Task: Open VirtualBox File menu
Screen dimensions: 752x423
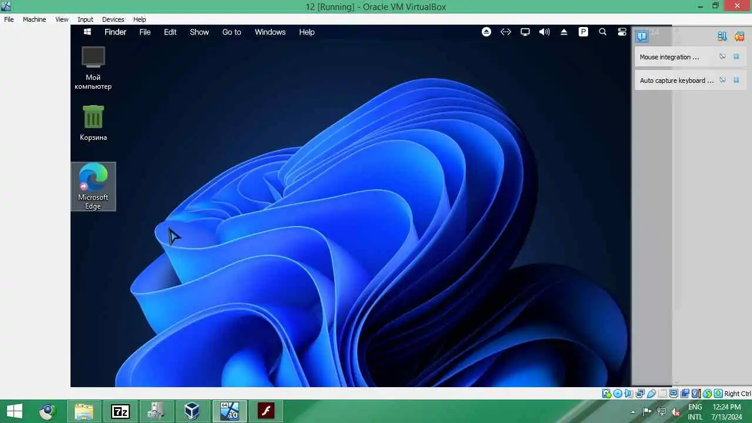Action: point(9,19)
